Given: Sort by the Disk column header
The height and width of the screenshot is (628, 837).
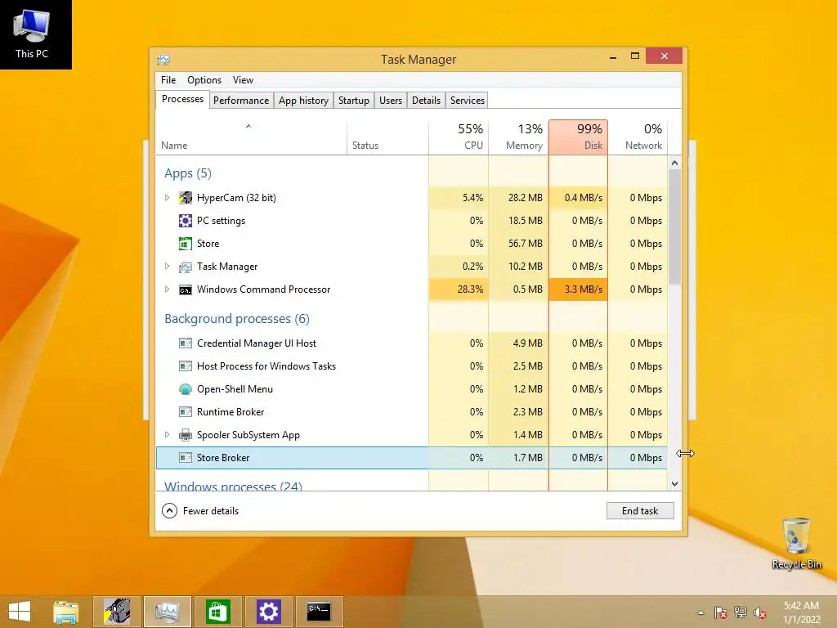Looking at the screenshot, I should [x=578, y=137].
